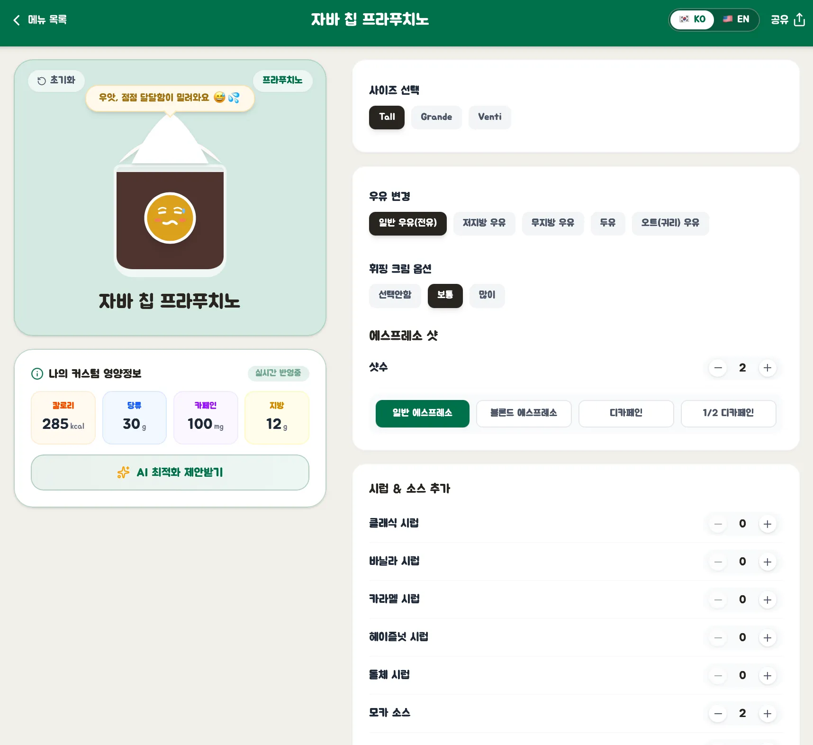The height and width of the screenshot is (745, 813).
Task: Switch language to EN
Action: [x=736, y=19]
